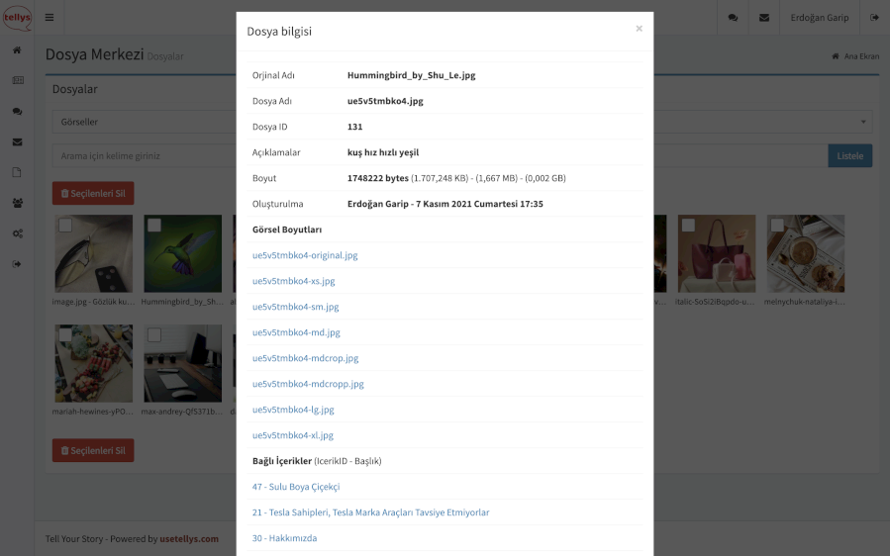890x556 pixels.
Task: Click the search keyword input field
Action: pyautogui.click(x=144, y=155)
